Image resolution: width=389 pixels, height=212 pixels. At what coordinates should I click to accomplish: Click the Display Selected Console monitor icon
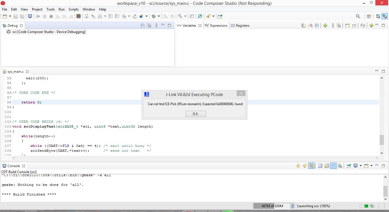[356, 166]
